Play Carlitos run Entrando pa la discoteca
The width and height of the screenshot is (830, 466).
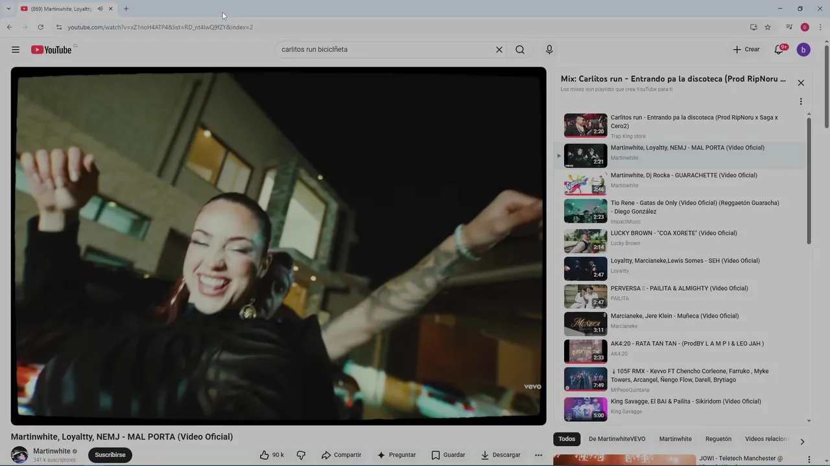[x=679, y=126]
